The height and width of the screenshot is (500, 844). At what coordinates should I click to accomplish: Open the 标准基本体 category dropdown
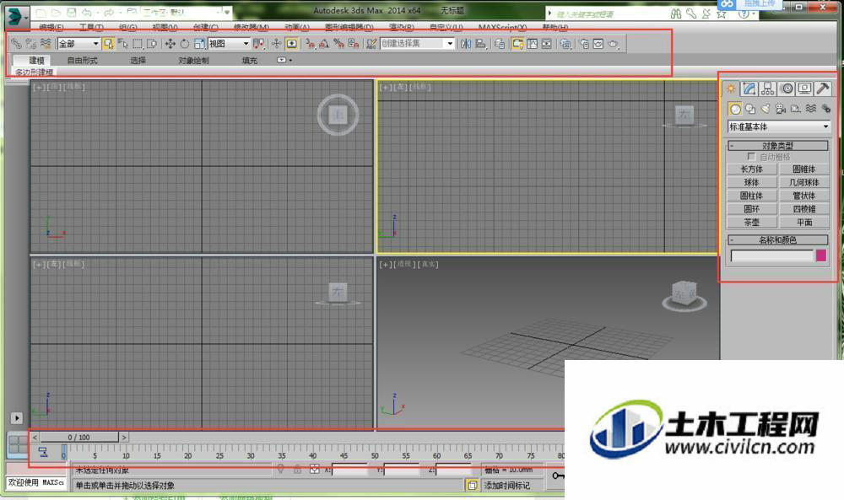pyautogui.click(x=778, y=126)
